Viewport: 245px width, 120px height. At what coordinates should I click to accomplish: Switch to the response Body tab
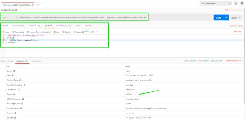[x=3, y=61]
